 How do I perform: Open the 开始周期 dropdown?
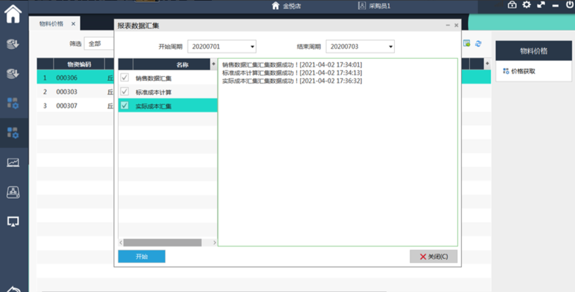coord(222,47)
